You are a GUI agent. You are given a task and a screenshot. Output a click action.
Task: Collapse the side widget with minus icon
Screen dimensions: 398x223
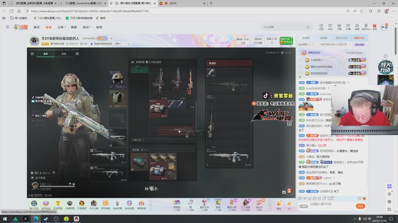[386, 56]
